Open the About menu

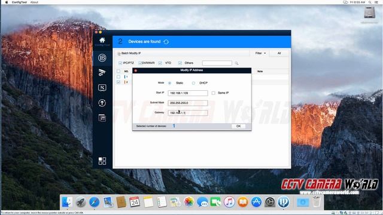point(34,2)
